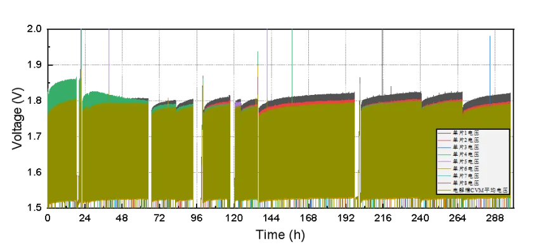Screen dimensions: 536x250
Task: Select the 1.7 y-axis tick label
Action: tap(35, 137)
